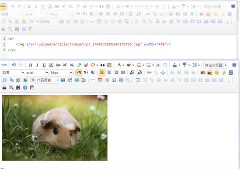Insert date from calendar icon, lower editor

coord(100,80)
